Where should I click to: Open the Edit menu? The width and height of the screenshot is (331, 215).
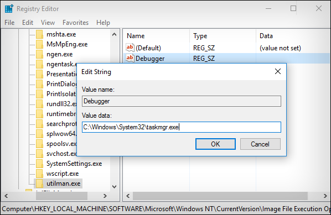[x=28, y=23]
